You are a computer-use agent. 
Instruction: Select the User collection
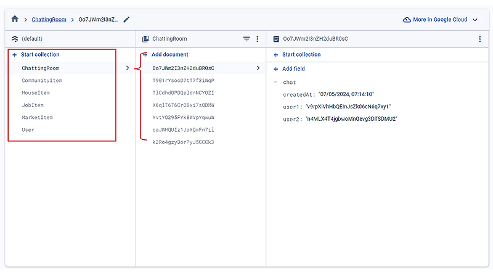tap(28, 130)
